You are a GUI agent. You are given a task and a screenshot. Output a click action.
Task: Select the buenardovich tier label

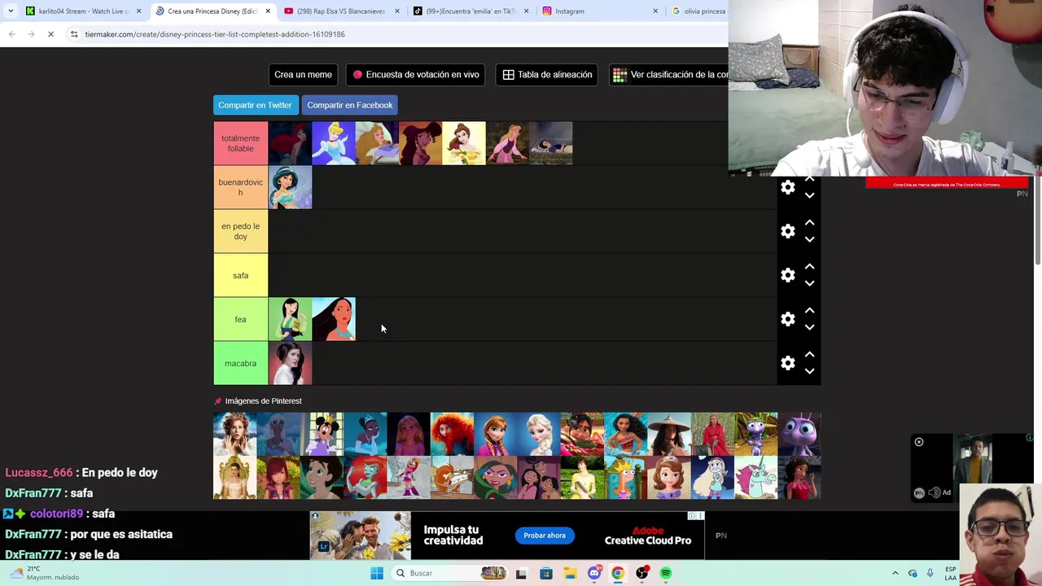click(x=240, y=187)
